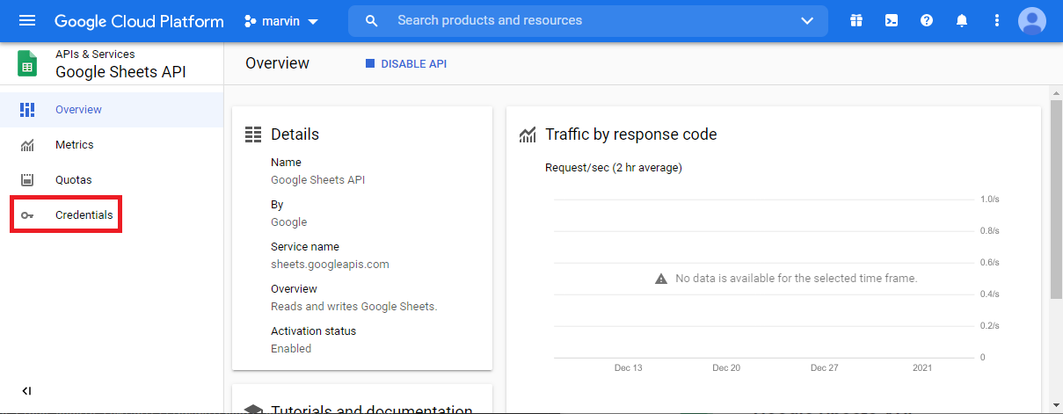Viewport: 1063px width, 414px height.
Task: Click the Metrics chart icon in sidebar
Action: 27,145
